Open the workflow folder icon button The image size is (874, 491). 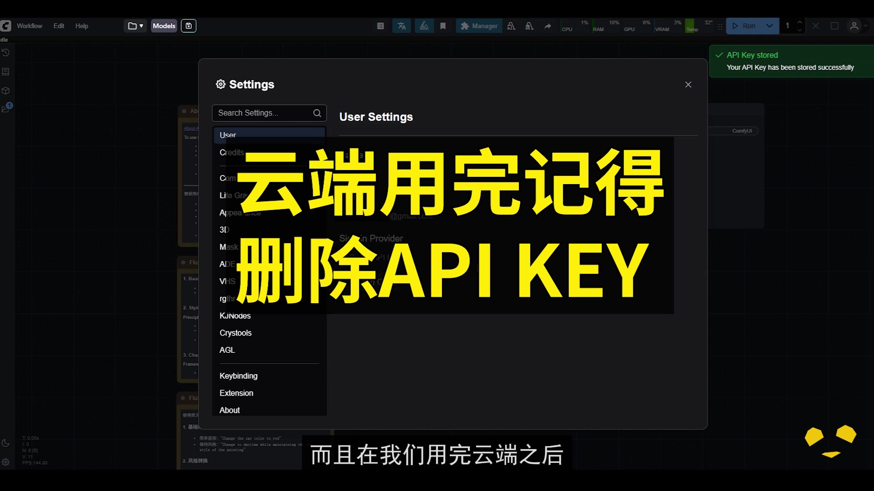click(x=132, y=26)
